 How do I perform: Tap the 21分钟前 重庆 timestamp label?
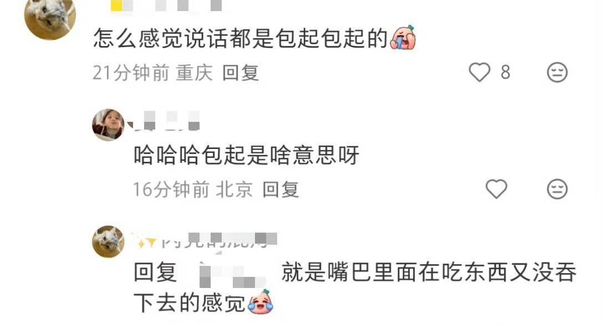click(153, 73)
